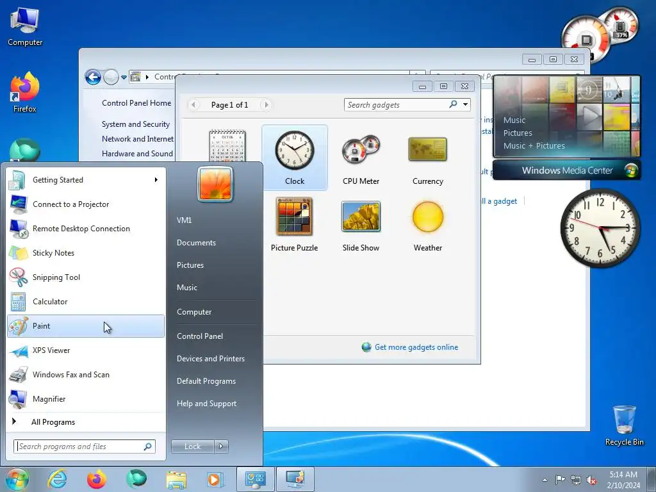Screen dimensions: 656x492
Task: Click the gadget search magnifier icon
Action: click(x=453, y=104)
